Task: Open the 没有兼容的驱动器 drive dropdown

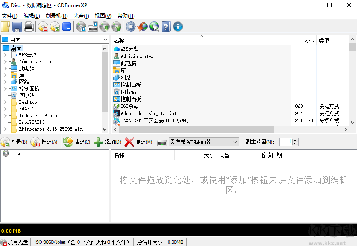Action: pos(204,142)
